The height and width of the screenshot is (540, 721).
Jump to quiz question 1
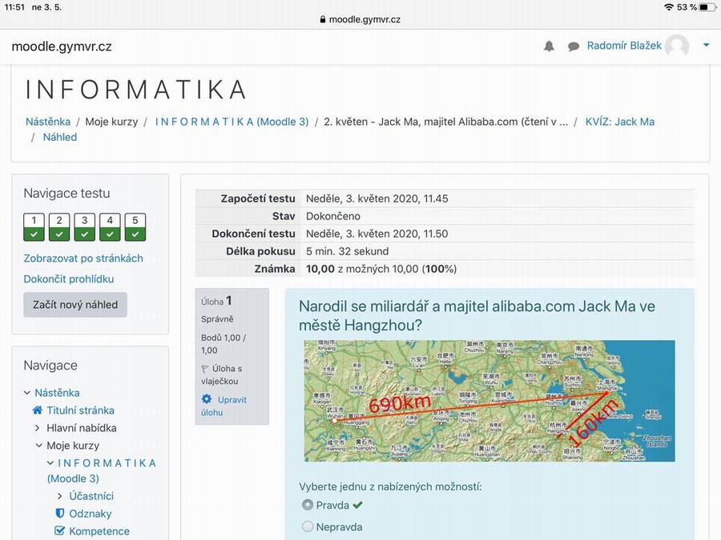point(34,227)
